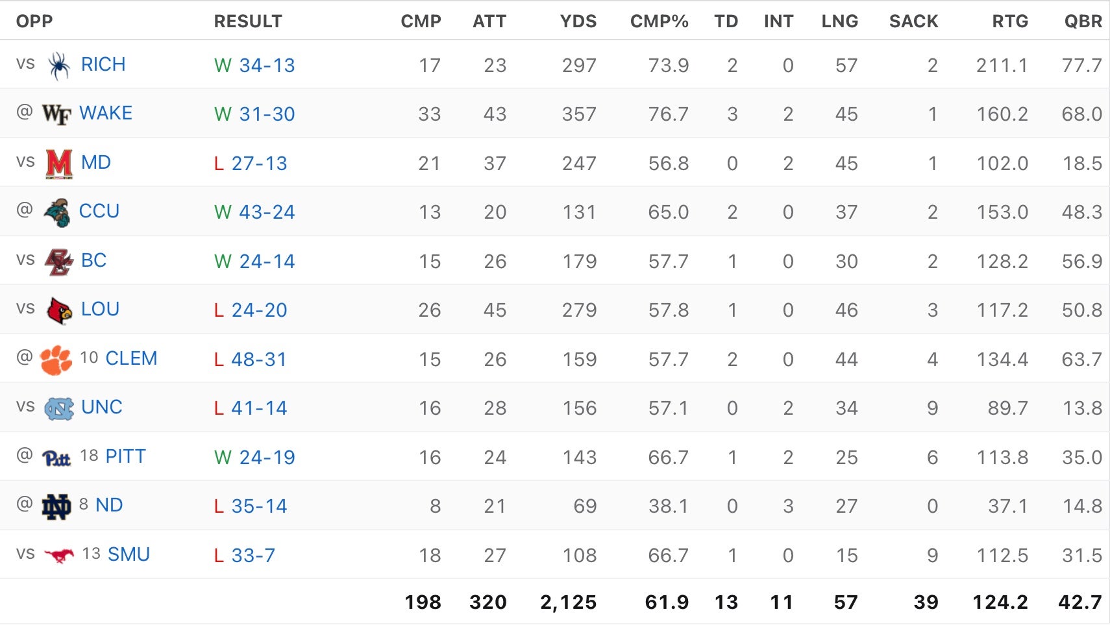Open the RICH team link

[x=103, y=65]
